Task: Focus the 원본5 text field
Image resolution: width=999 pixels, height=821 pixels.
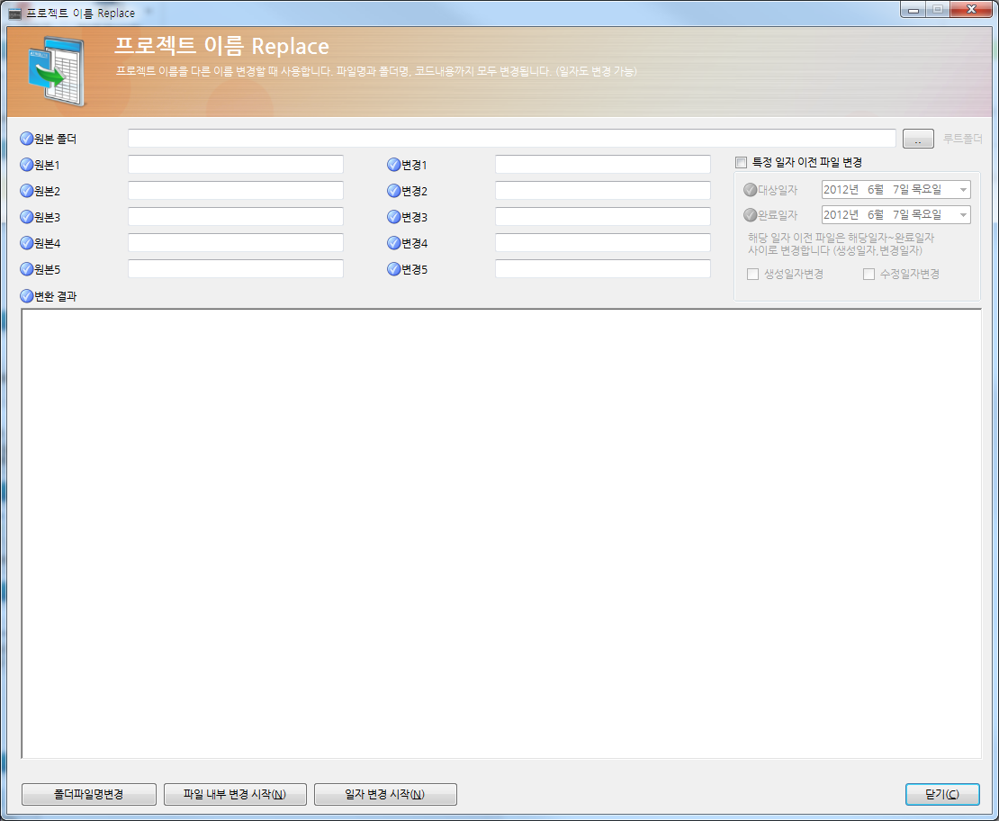Action: click(x=236, y=268)
